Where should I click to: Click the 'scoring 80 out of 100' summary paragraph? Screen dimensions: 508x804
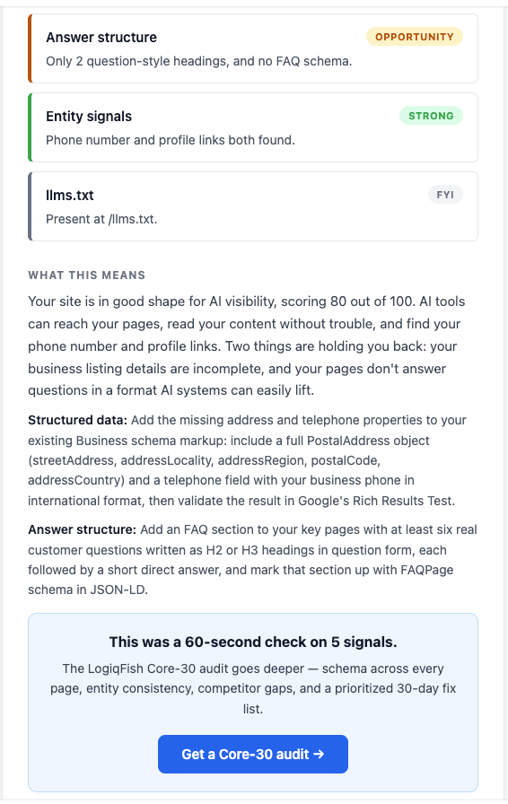tap(246, 345)
